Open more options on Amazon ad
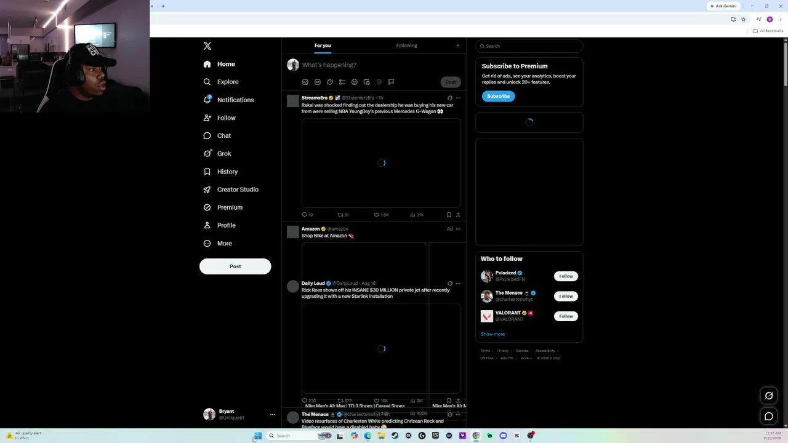The width and height of the screenshot is (788, 443). (x=457, y=229)
